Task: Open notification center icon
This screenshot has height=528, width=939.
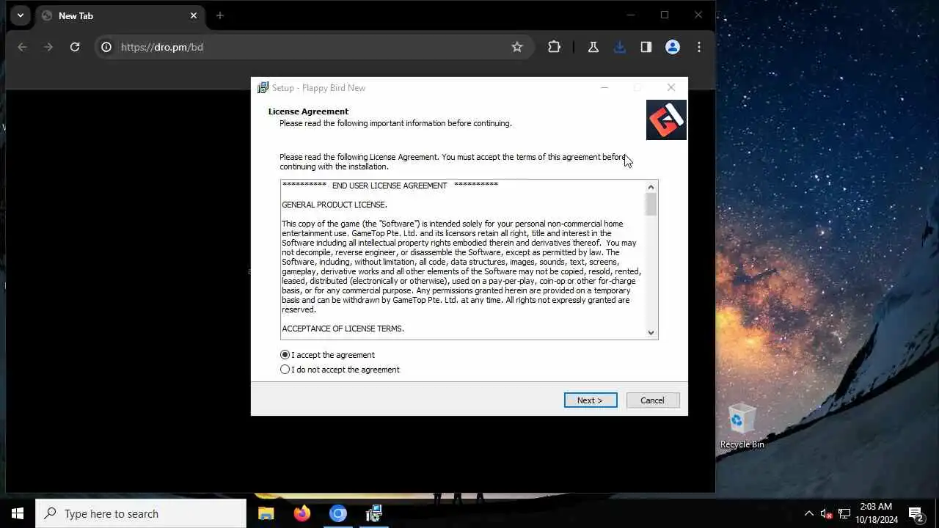Action: pyautogui.click(x=916, y=513)
